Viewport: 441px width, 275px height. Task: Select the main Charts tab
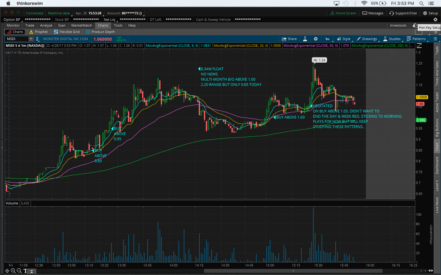click(x=103, y=25)
